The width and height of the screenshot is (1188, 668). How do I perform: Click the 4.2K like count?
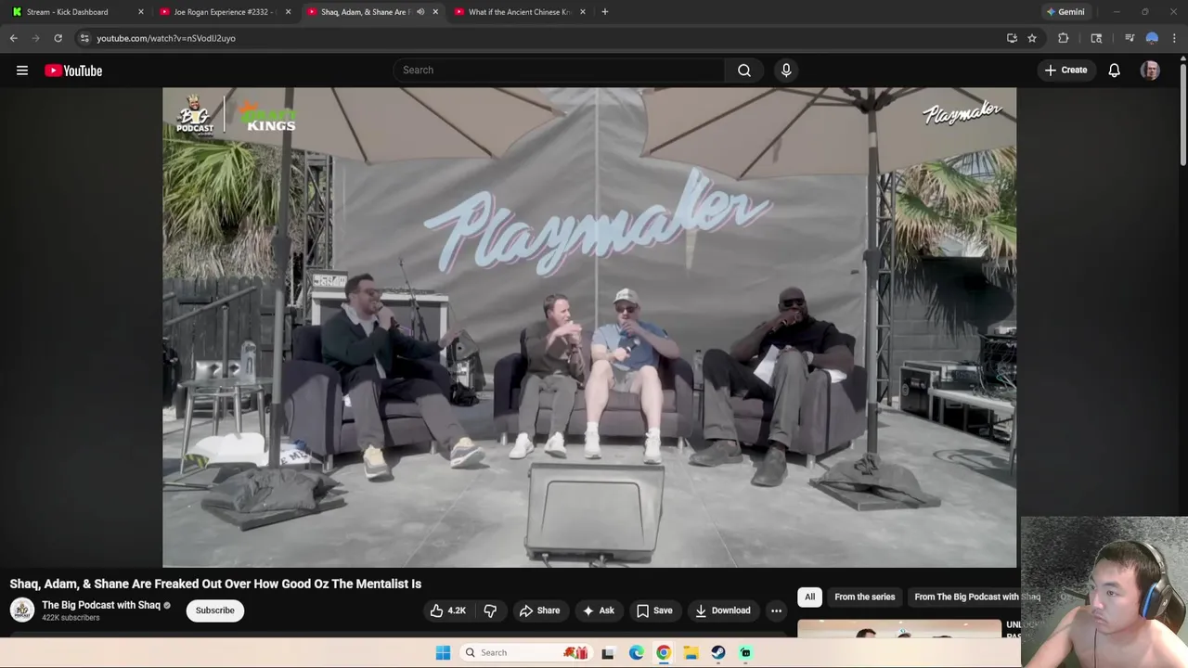pos(457,610)
